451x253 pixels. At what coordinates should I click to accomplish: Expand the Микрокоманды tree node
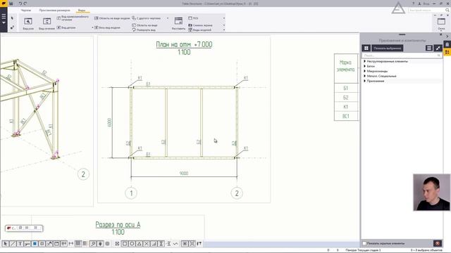[x=365, y=71]
